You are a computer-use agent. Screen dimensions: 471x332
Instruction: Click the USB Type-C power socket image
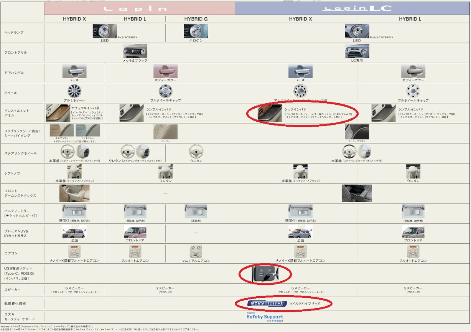point(264,273)
